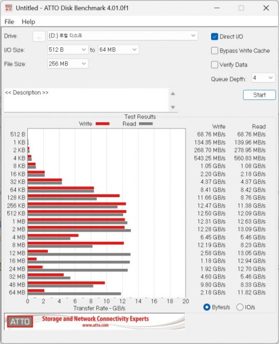
Task: Open the File menu
Action: pos(9,22)
